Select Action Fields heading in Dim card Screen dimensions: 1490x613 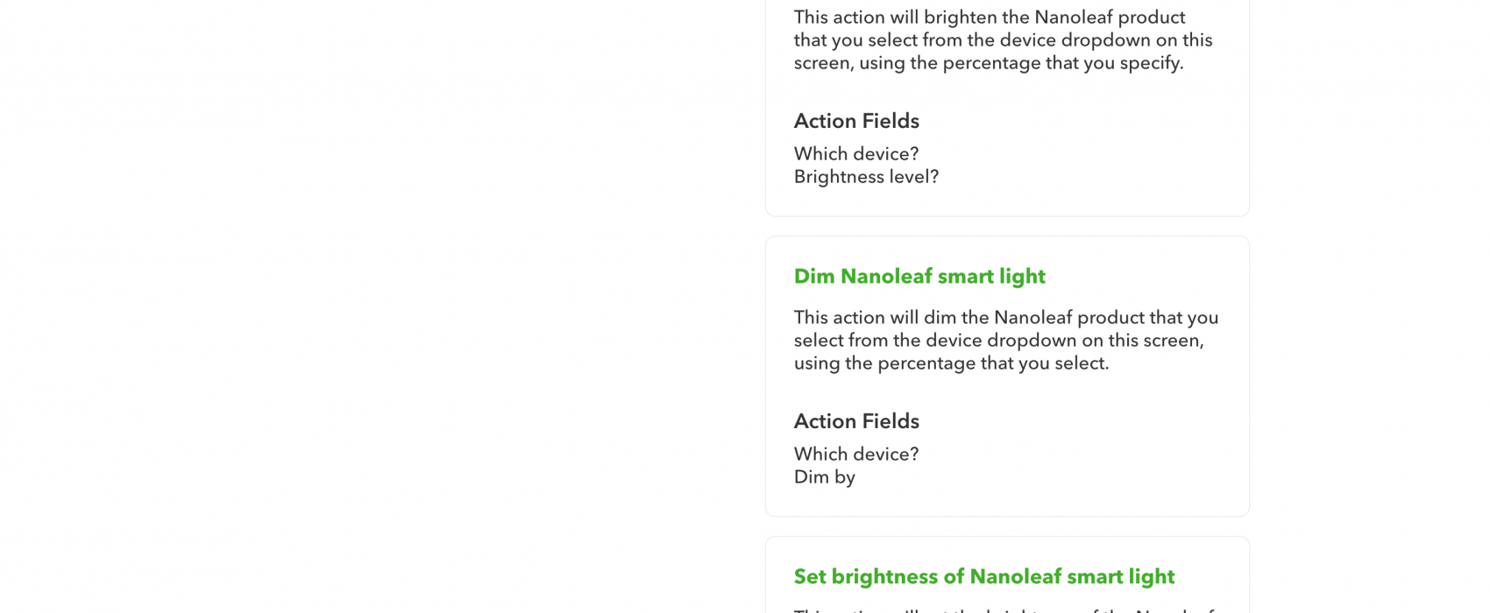[x=856, y=421]
